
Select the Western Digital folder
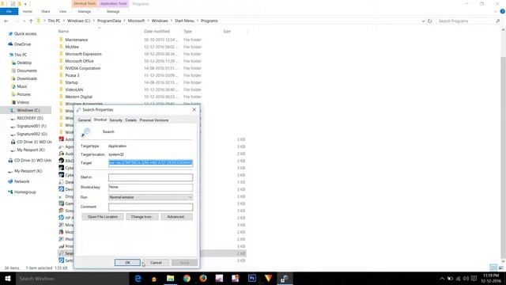[78, 97]
